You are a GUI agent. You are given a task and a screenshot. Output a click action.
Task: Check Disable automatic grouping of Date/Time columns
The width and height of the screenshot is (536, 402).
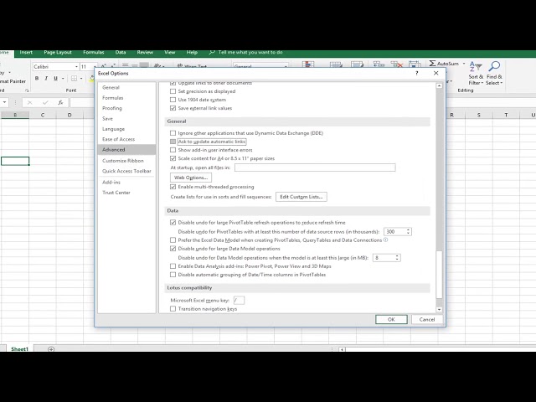[x=173, y=275]
